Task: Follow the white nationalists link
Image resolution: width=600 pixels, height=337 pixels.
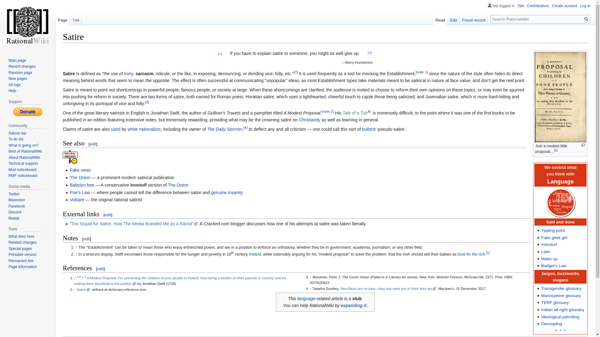Action: (x=144, y=129)
